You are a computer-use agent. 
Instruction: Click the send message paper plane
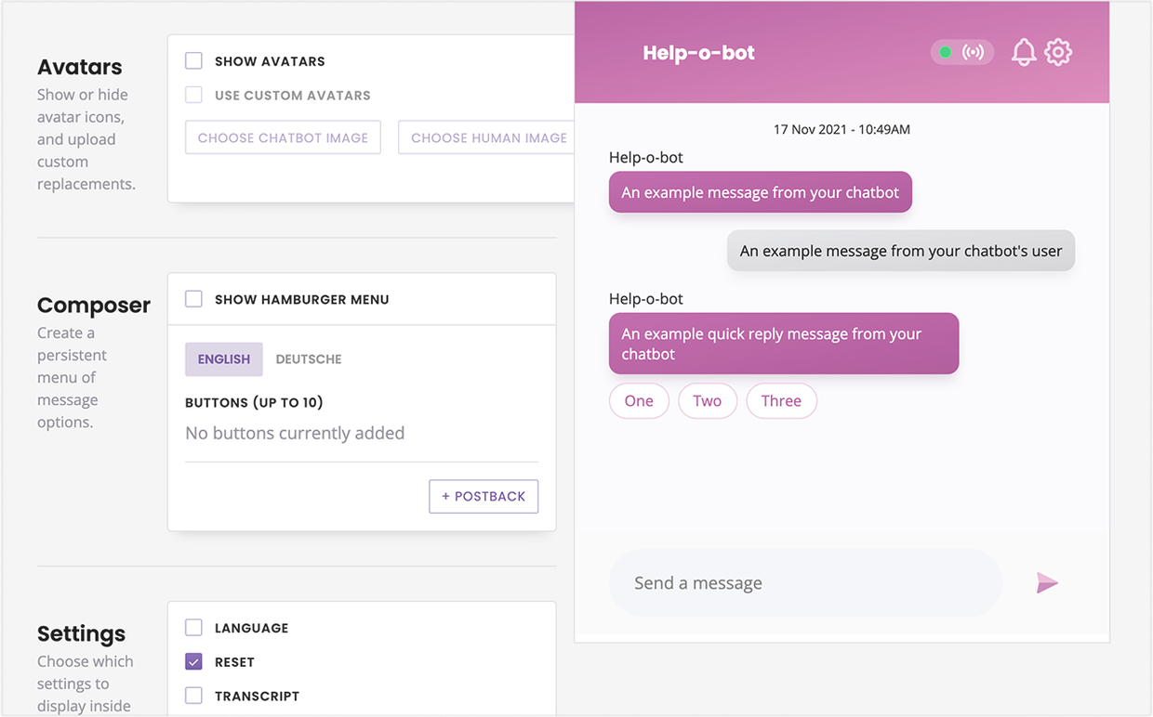coord(1048,582)
